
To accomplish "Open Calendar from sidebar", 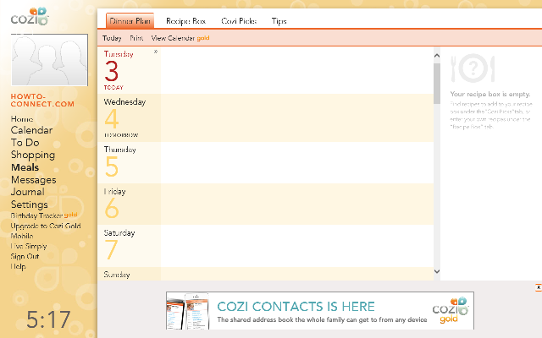I will point(31,130).
